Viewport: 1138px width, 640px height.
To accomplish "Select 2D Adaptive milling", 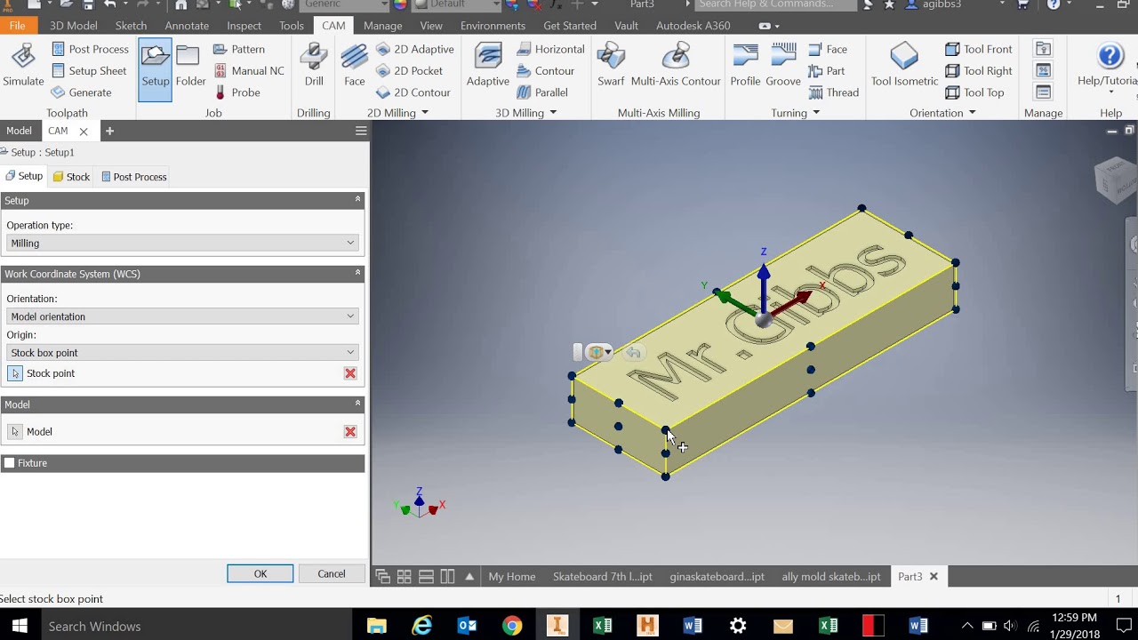I will [x=415, y=49].
